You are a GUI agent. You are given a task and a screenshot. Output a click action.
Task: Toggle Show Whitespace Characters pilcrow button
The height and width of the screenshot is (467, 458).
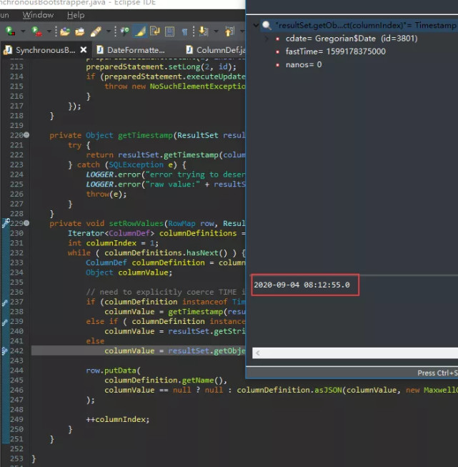184,31
